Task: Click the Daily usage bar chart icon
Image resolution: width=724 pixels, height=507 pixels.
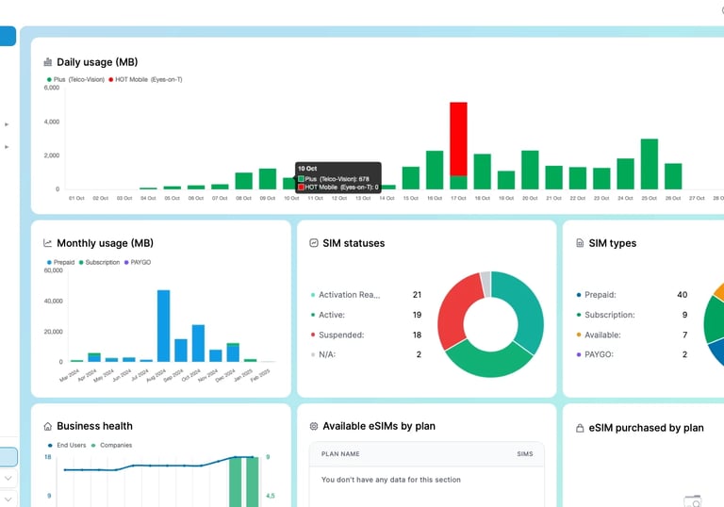Action: click(47, 62)
